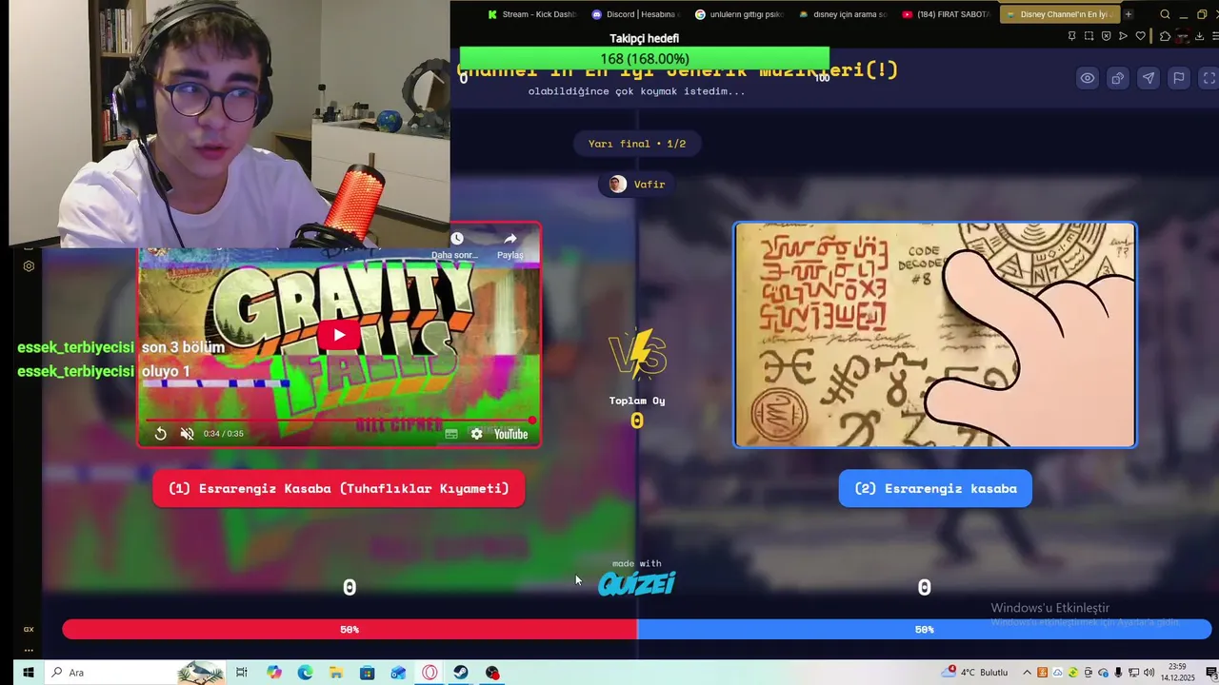Open Steam from taskbar
This screenshot has height=685, width=1219.
click(461, 673)
